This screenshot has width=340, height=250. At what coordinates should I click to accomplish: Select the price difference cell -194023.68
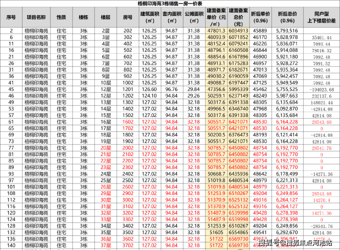click(x=321, y=89)
